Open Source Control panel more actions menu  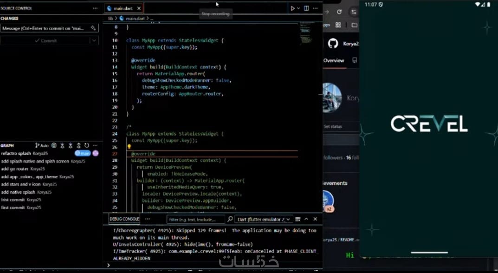tap(95, 8)
